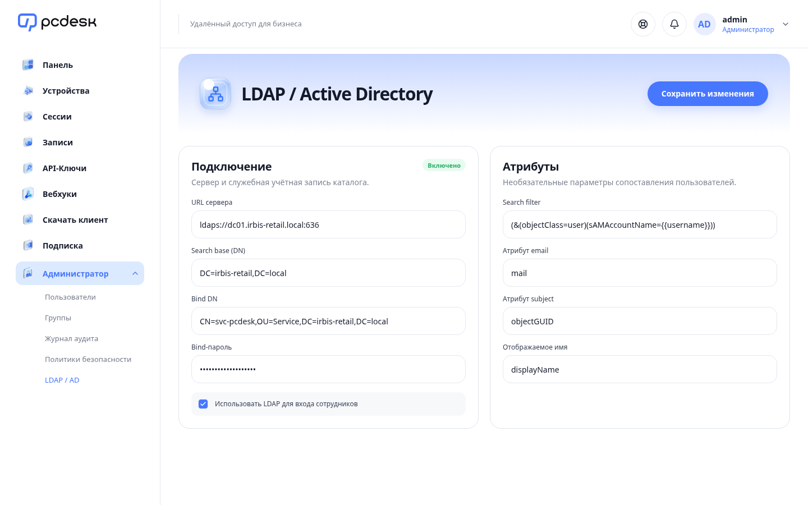Click the API-Ключи key icon
The image size is (808, 505).
click(x=28, y=168)
